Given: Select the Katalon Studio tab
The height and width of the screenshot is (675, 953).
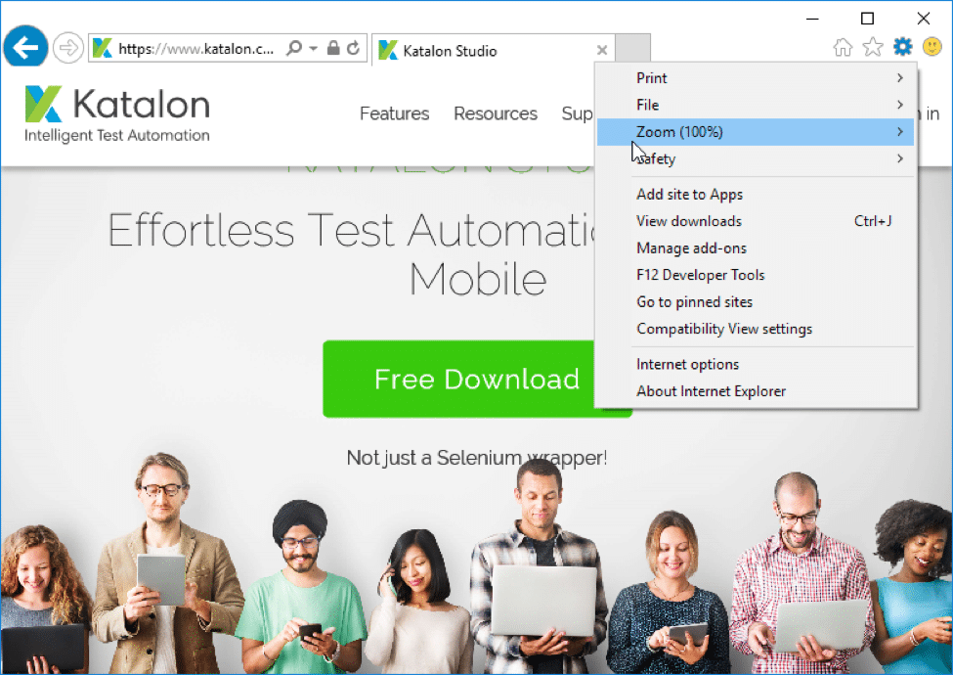Looking at the screenshot, I should pos(493,51).
